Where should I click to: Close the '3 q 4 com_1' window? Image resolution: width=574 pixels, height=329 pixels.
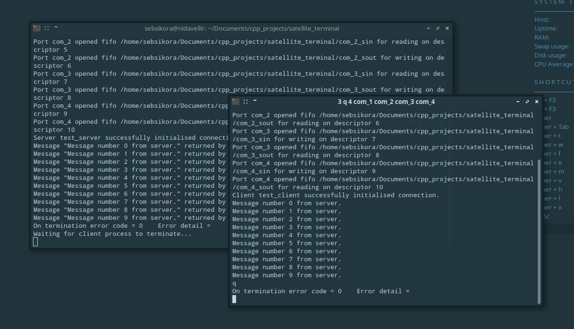coord(536,102)
